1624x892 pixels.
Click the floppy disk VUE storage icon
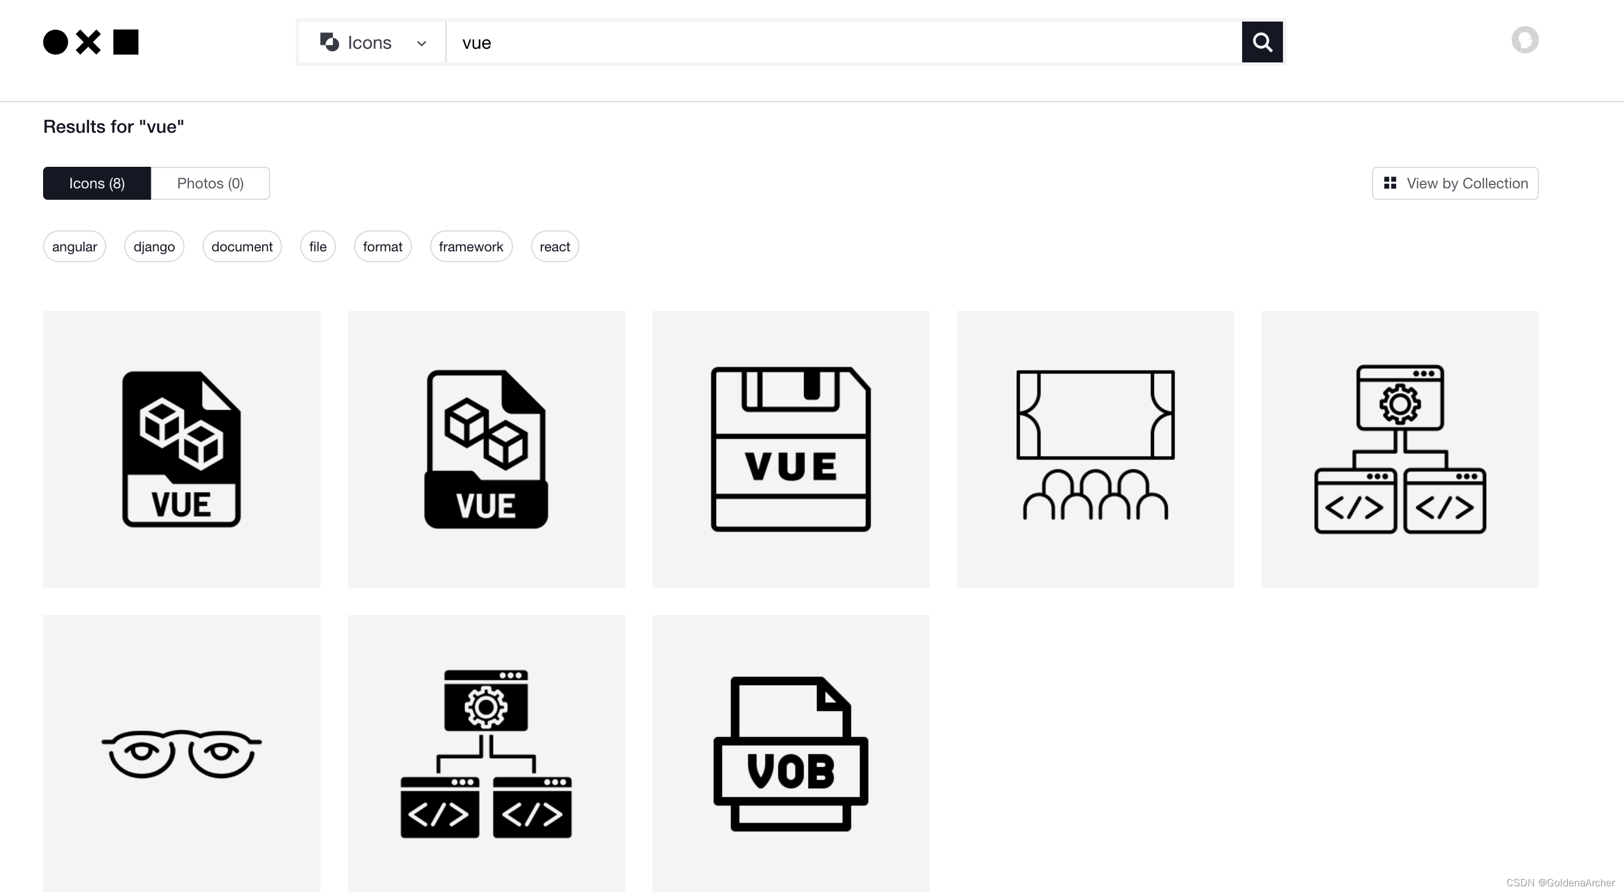pos(790,449)
